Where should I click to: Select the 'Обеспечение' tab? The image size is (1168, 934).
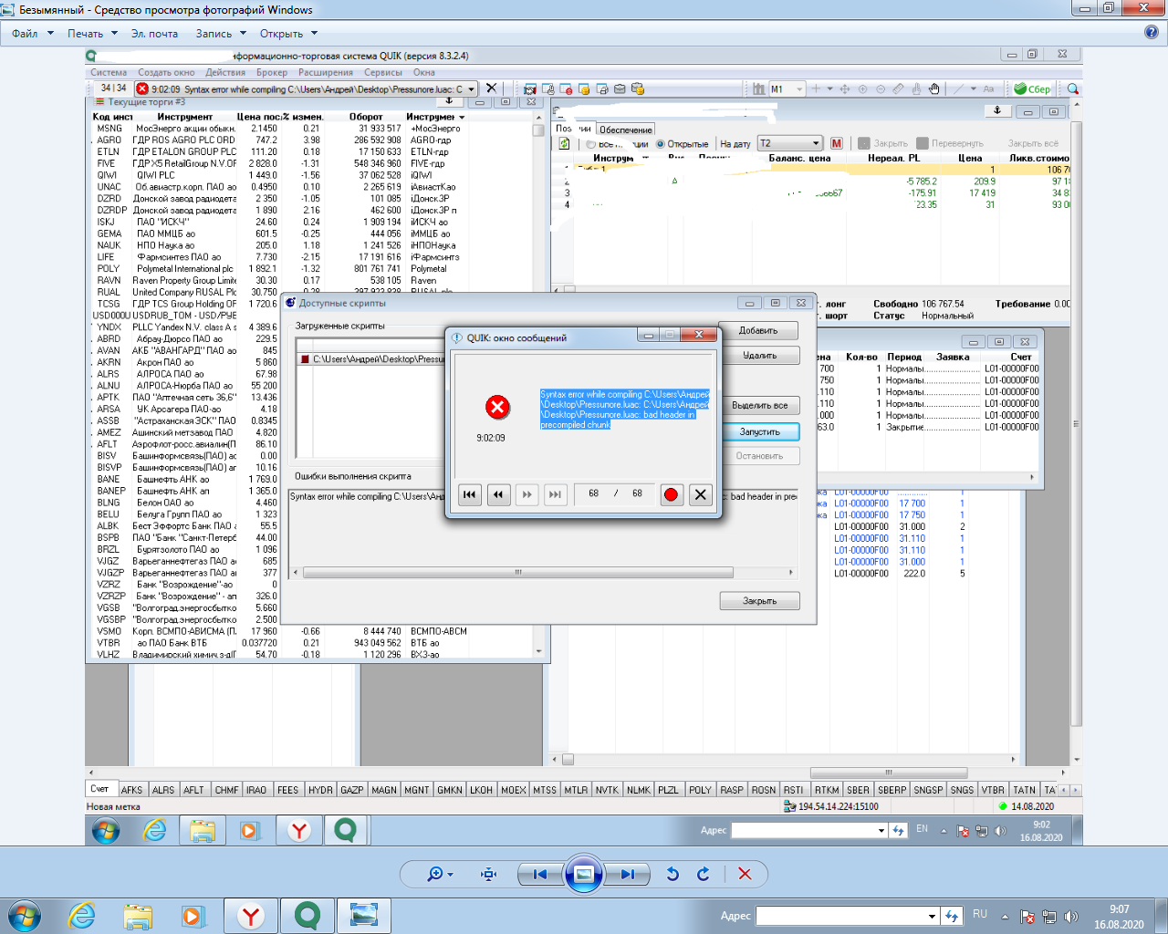(x=626, y=130)
